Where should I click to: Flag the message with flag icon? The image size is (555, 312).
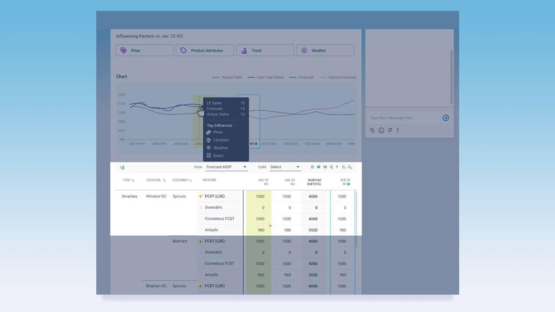click(x=390, y=130)
